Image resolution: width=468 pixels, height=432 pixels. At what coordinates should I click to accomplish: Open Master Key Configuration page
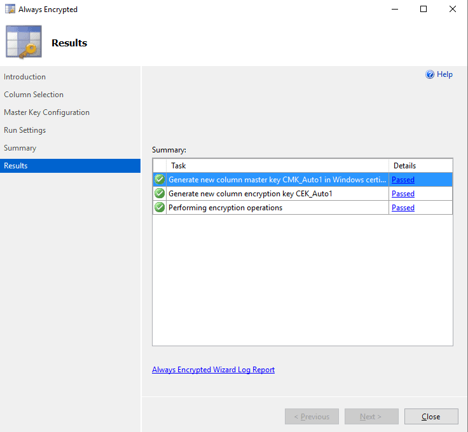click(x=46, y=112)
